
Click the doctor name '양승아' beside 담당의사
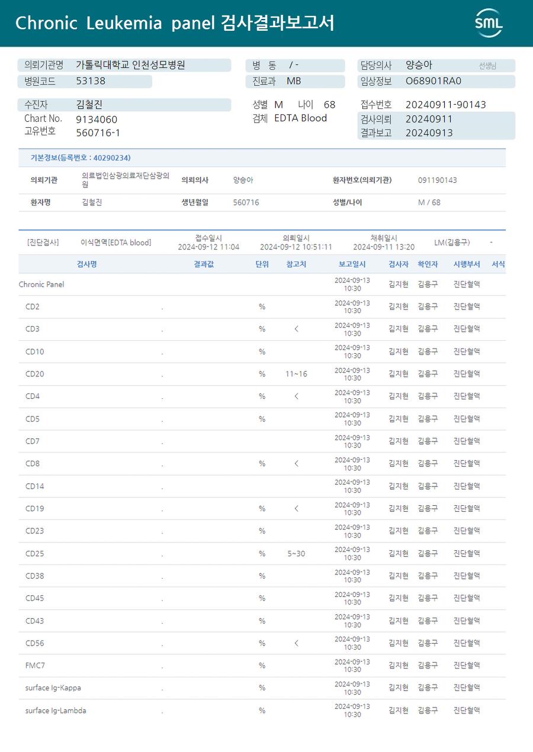tap(419, 65)
